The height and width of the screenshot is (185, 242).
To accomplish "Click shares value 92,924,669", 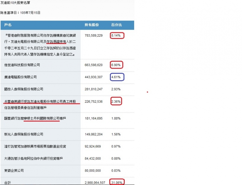I will [x=93, y=146].
